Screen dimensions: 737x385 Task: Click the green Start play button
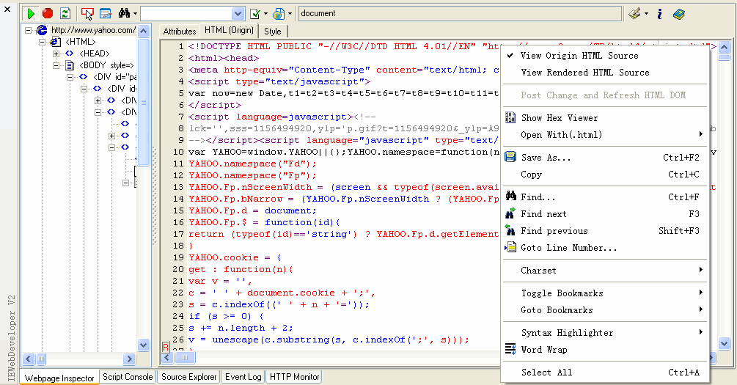(x=31, y=13)
